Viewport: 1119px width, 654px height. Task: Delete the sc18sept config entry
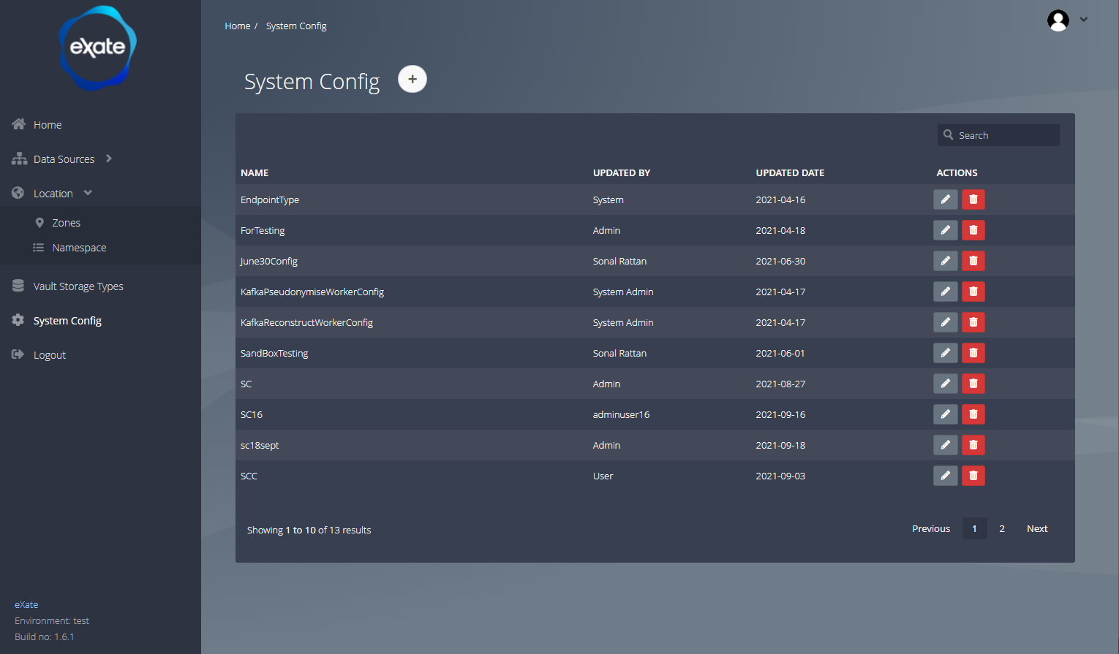(x=973, y=445)
